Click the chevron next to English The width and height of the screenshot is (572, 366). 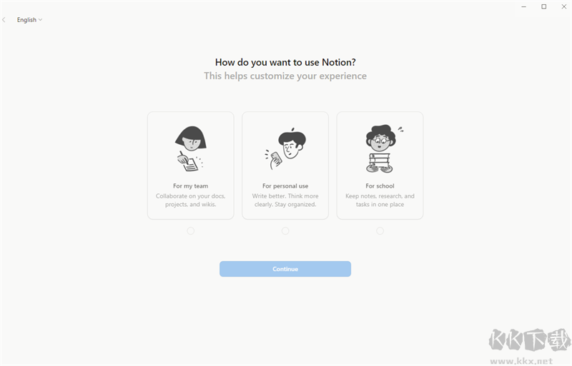point(40,20)
